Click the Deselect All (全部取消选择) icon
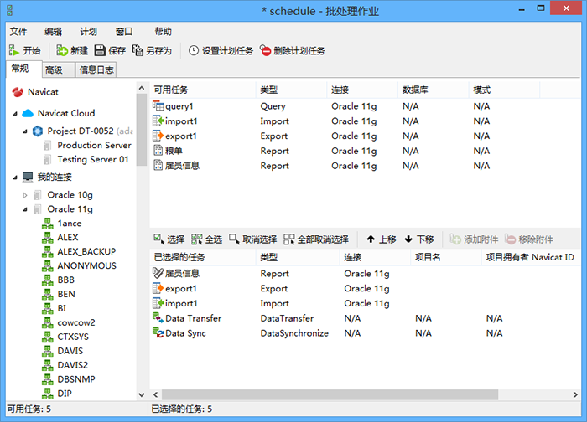Screen dimensions: 587x422 289,239
